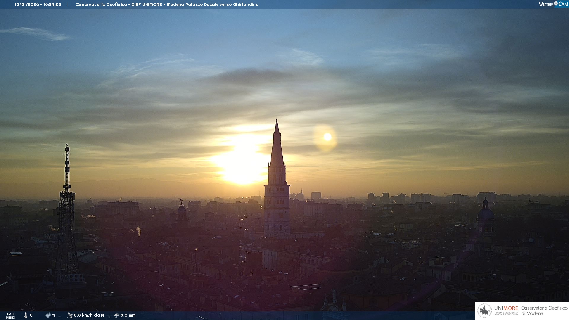Click the percent humidity unit symbol

click(54, 315)
